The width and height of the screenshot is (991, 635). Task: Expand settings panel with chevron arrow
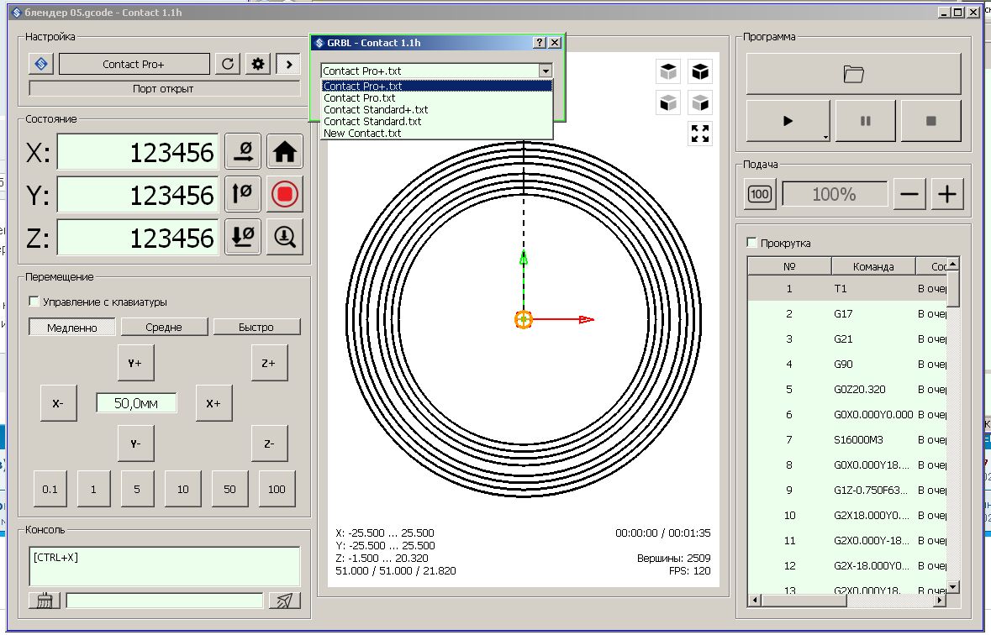click(x=287, y=64)
